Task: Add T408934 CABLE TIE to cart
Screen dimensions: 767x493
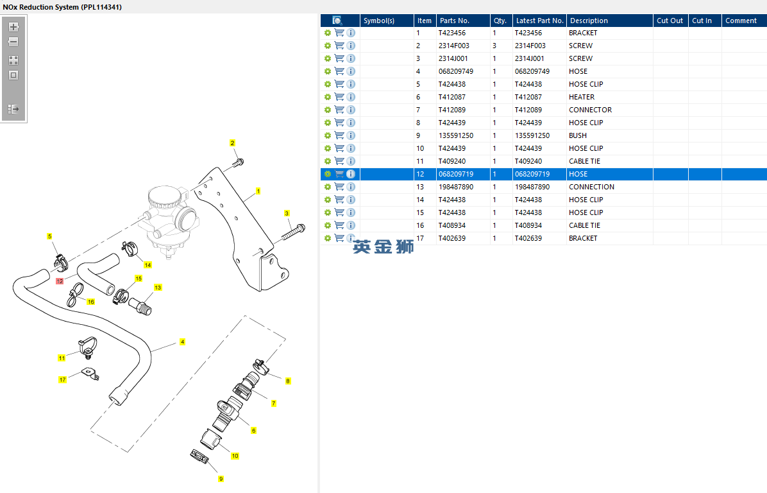Action: [x=339, y=225]
